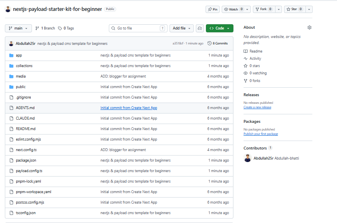View the 8 Commits history
This screenshot has width=337, height=223.
218,43
